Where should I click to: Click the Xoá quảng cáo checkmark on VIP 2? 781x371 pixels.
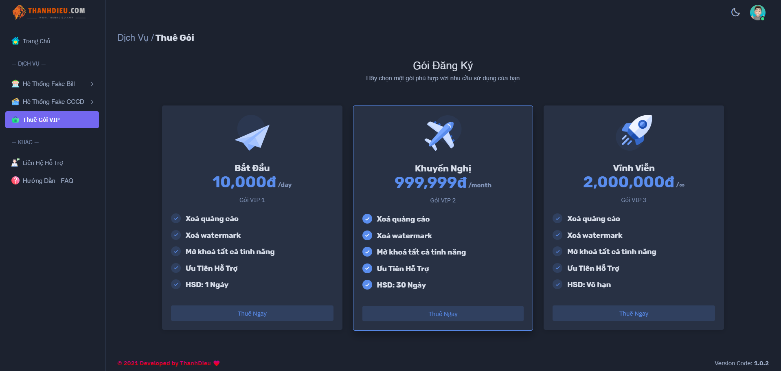tap(367, 219)
